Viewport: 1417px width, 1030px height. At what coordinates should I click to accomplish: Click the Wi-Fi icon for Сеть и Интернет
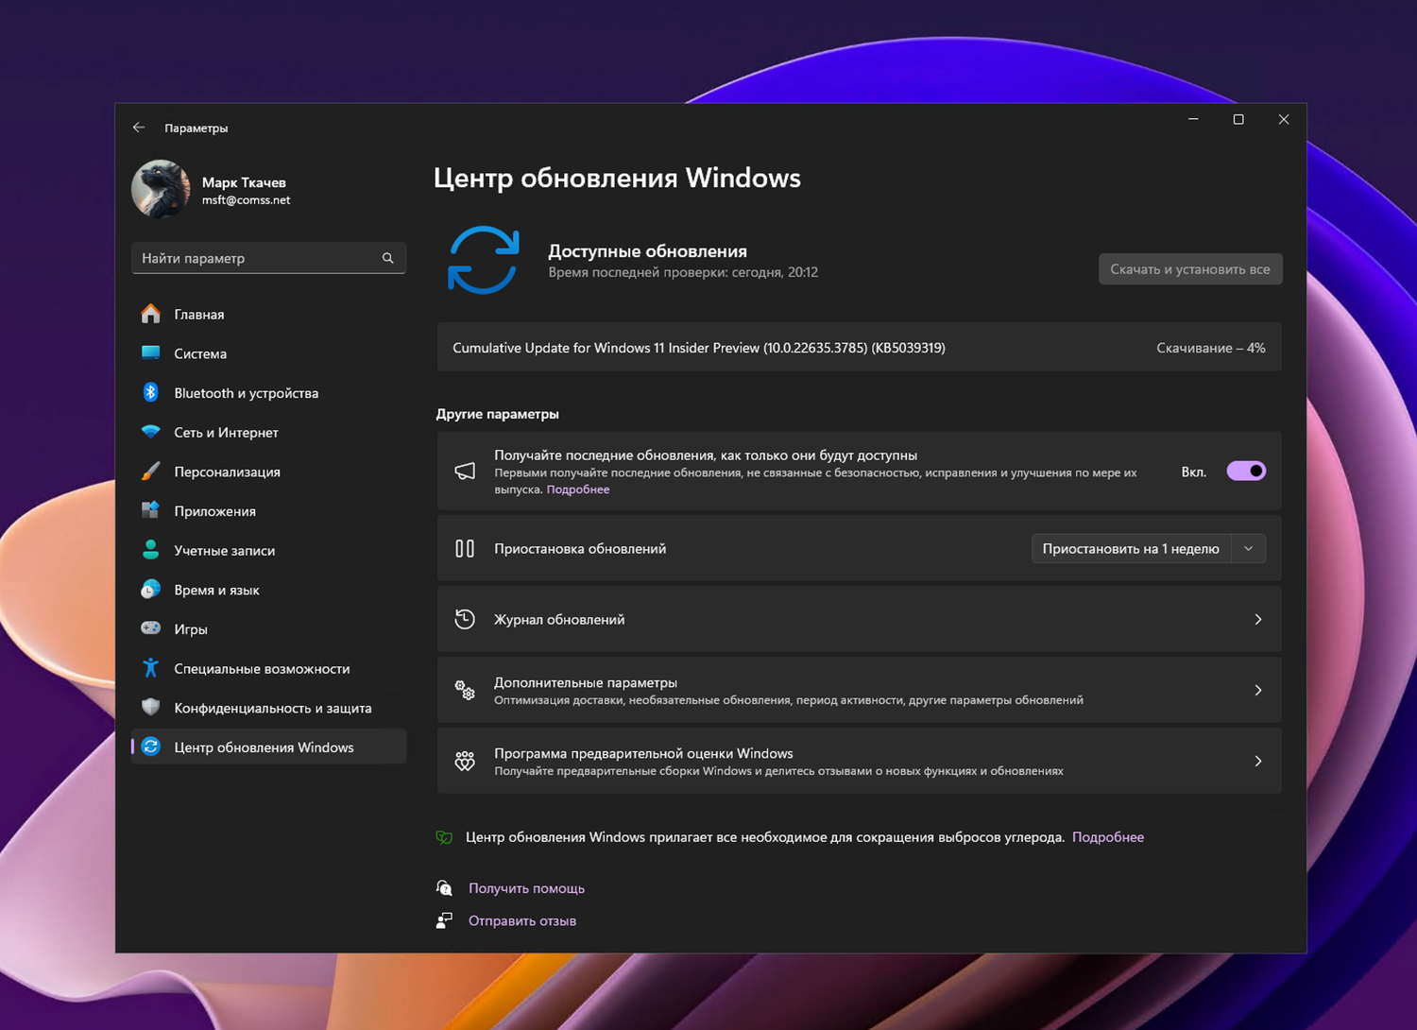150,432
